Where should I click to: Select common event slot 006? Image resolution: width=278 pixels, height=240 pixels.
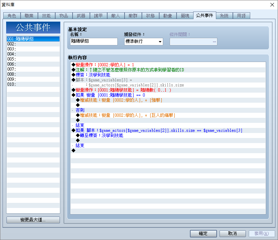[33, 64]
